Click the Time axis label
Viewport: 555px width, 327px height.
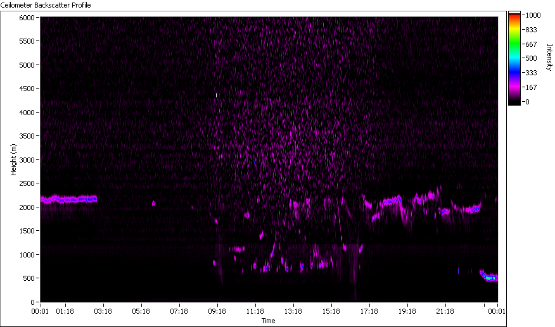268,321
